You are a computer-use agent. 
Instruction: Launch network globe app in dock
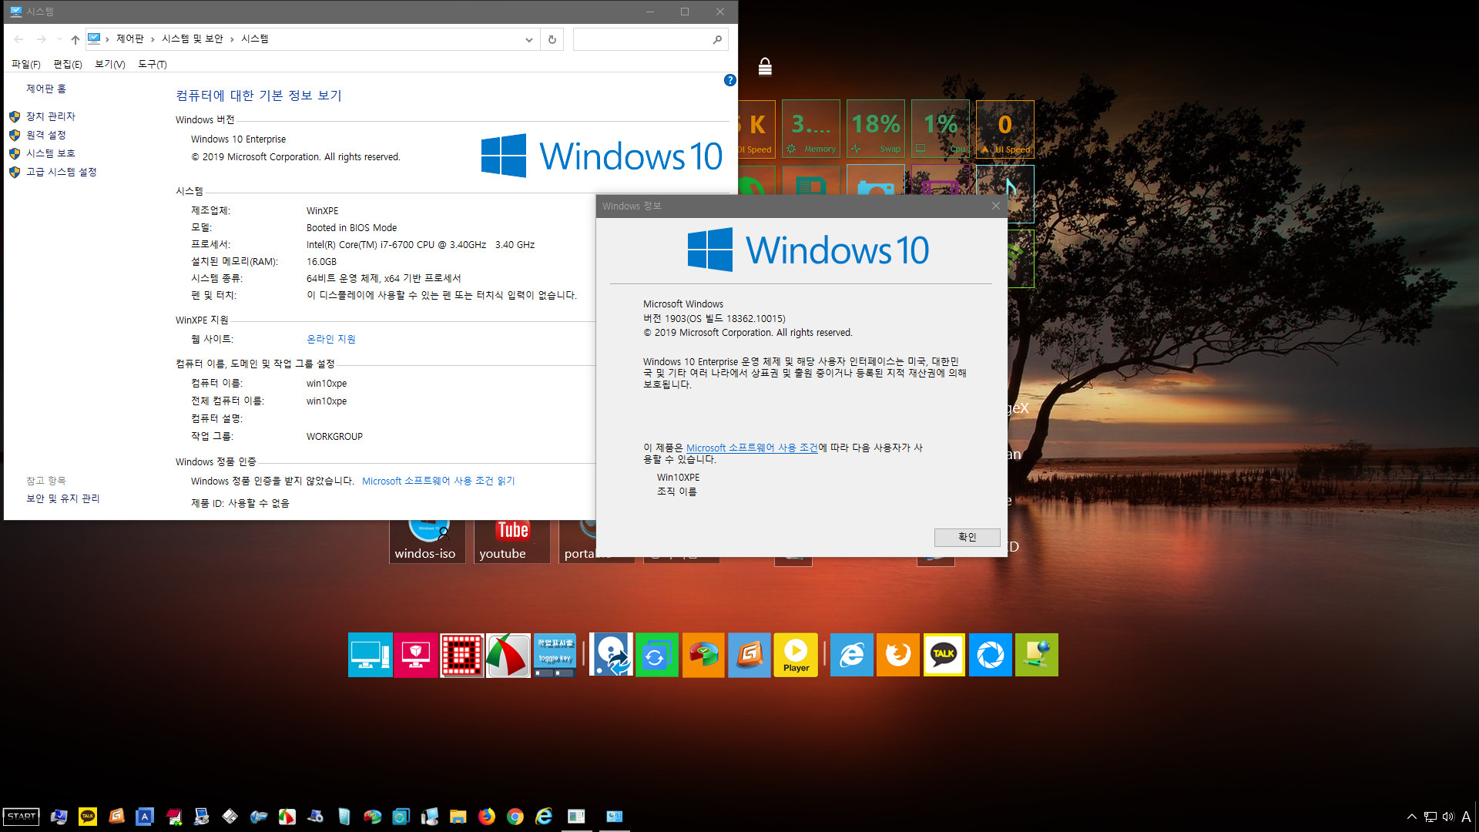tap(1037, 655)
